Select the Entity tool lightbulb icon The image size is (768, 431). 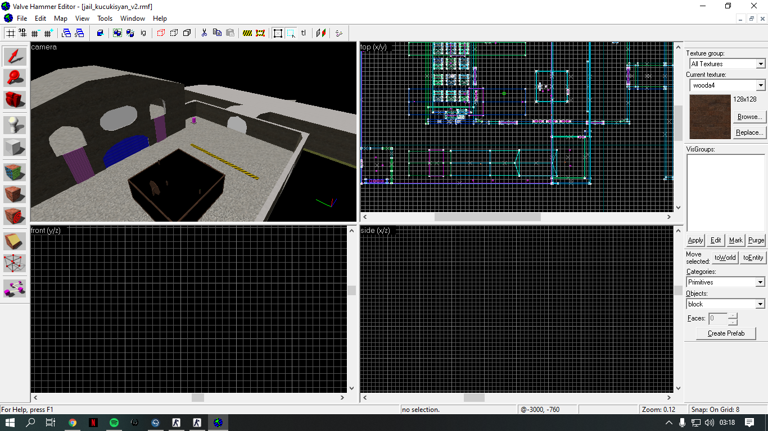point(15,125)
